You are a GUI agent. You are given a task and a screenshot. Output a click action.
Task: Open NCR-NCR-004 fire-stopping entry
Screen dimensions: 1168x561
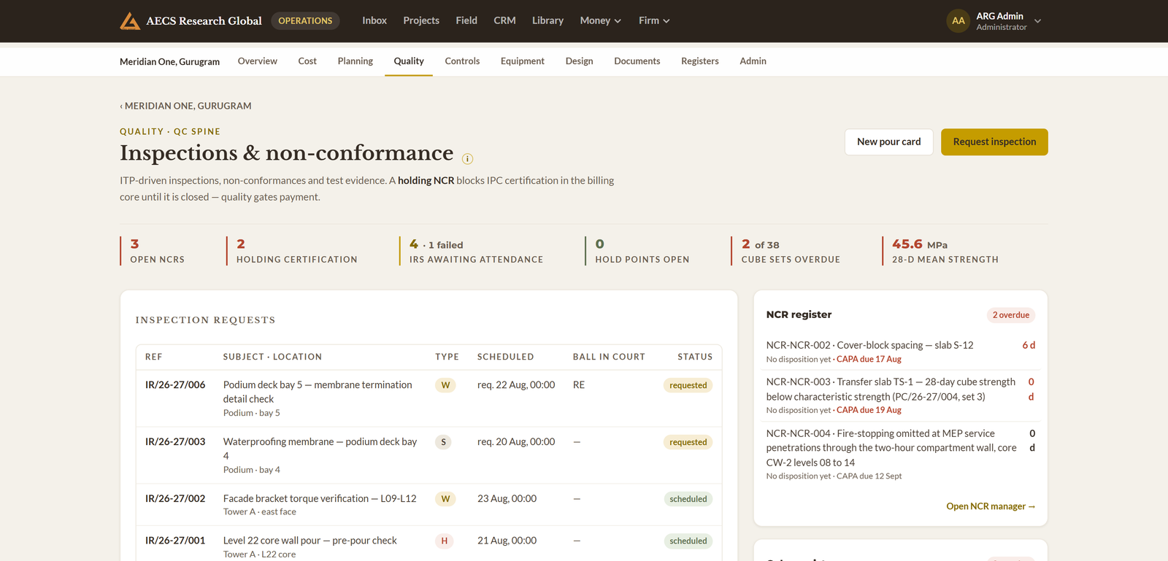tap(901, 454)
